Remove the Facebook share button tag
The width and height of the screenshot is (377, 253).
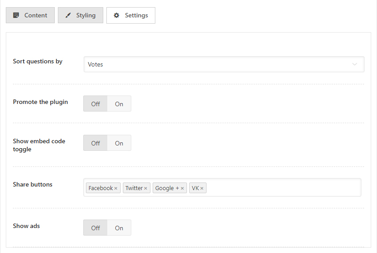pos(116,188)
